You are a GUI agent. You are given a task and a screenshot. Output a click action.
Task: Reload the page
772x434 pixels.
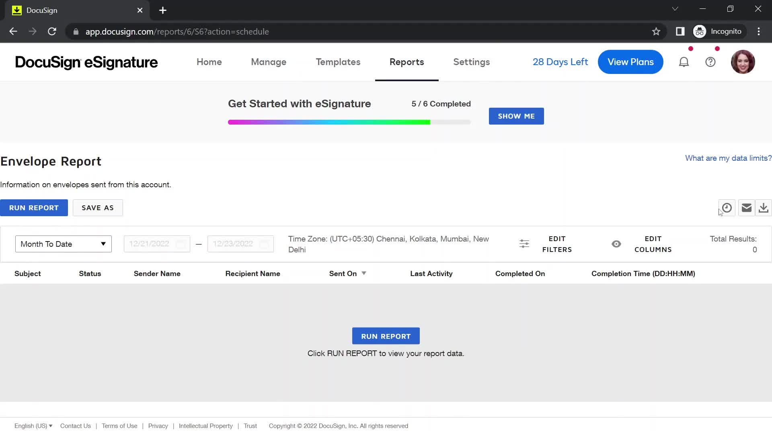52,31
